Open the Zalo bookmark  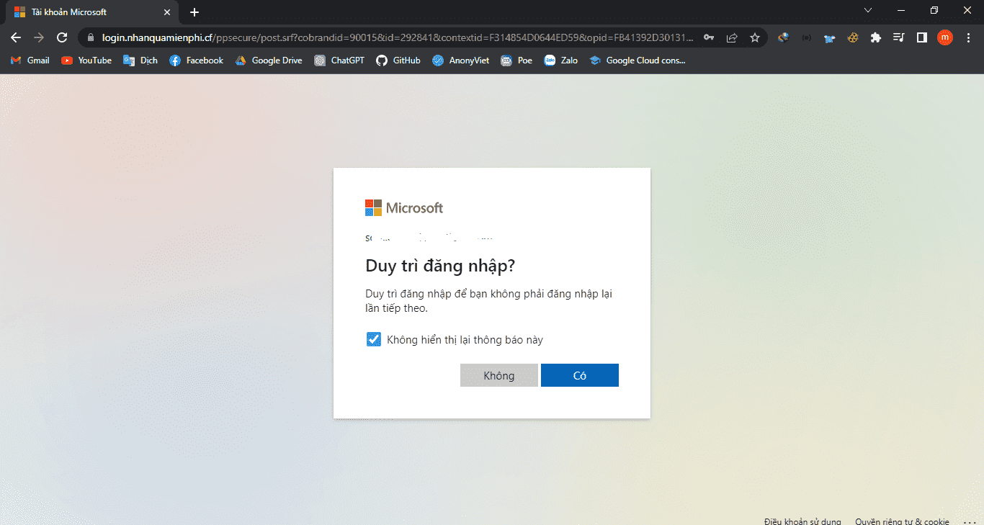(x=561, y=60)
